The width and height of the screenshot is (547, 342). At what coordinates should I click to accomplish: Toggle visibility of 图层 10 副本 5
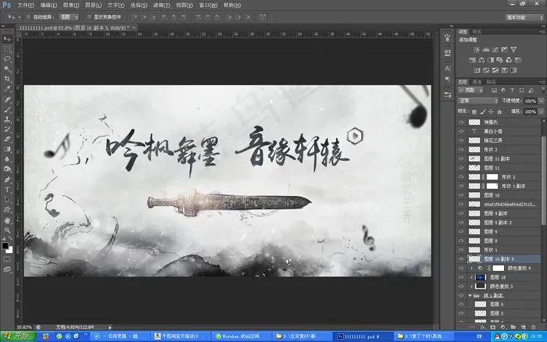(x=461, y=258)
